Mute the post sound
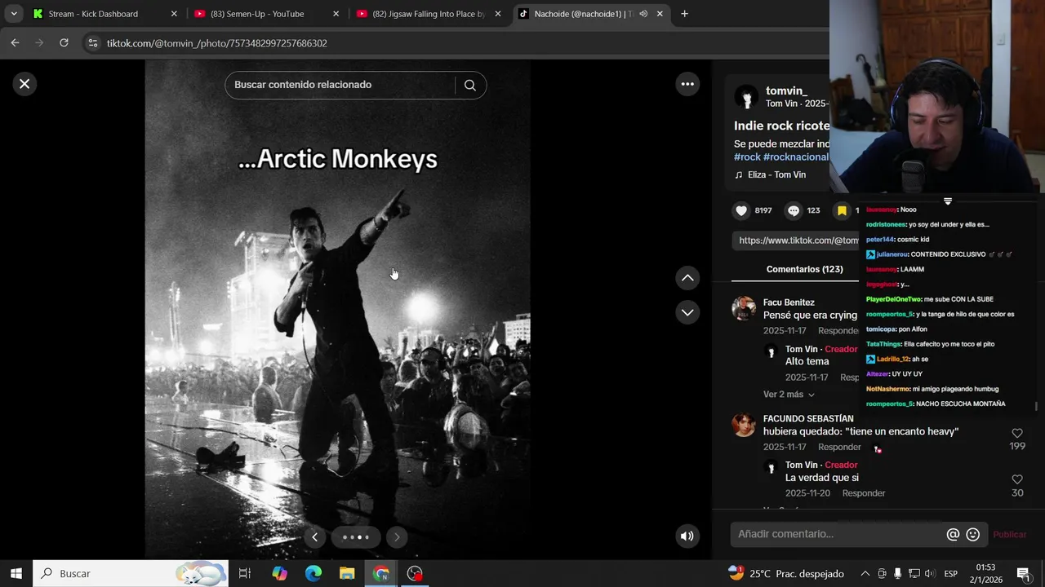The image size is (1045, 587). click(687, 536)
